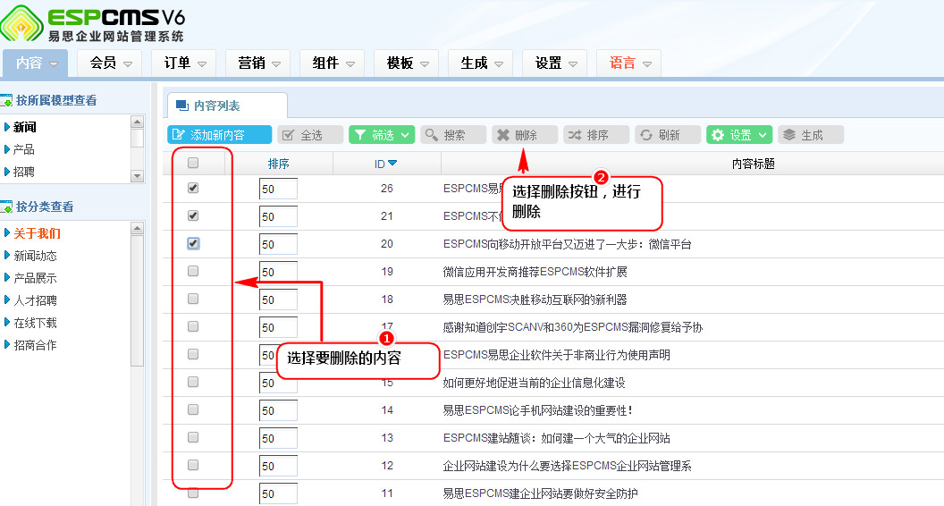Image resolution: width=944 pixels, height=506 pixels.
Task: Click the magnifier icon on 搜索
Action: 431,134
